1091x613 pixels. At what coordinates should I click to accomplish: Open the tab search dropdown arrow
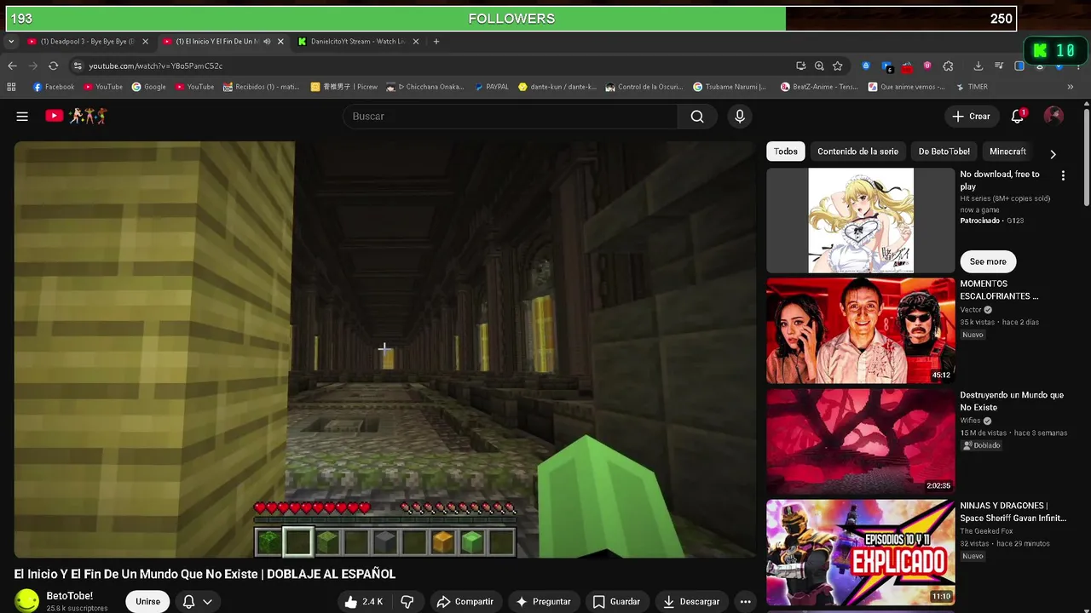(x=10, y=41)
